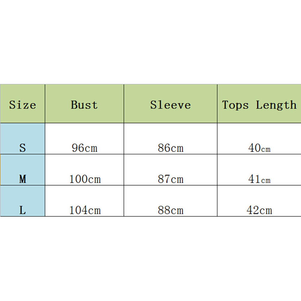Click the 42cm tops length value

(x=259, y=210)
